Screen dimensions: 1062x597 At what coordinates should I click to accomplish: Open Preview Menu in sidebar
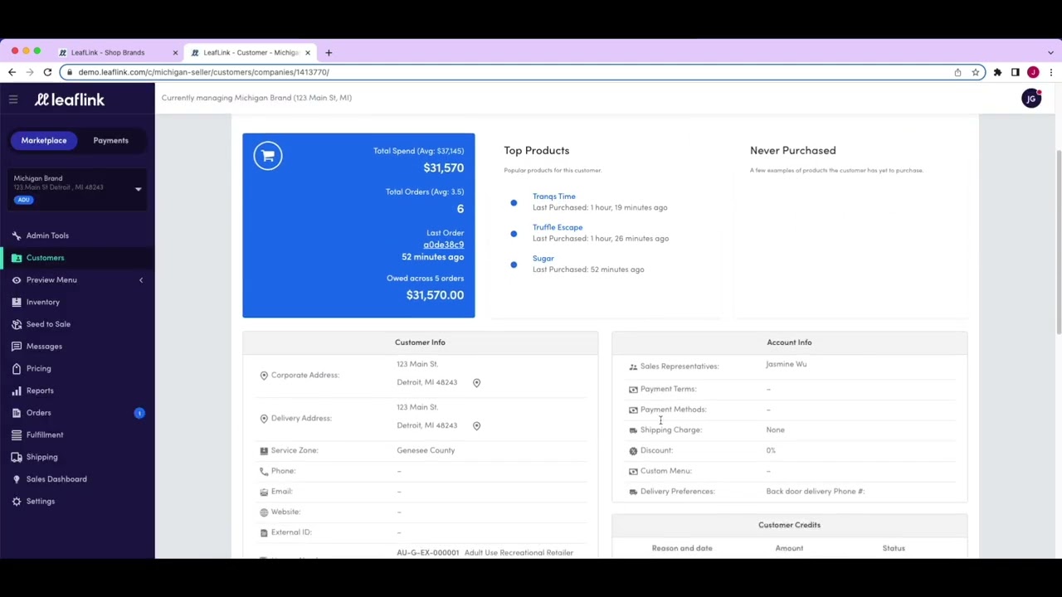click(x=51, y=280)
